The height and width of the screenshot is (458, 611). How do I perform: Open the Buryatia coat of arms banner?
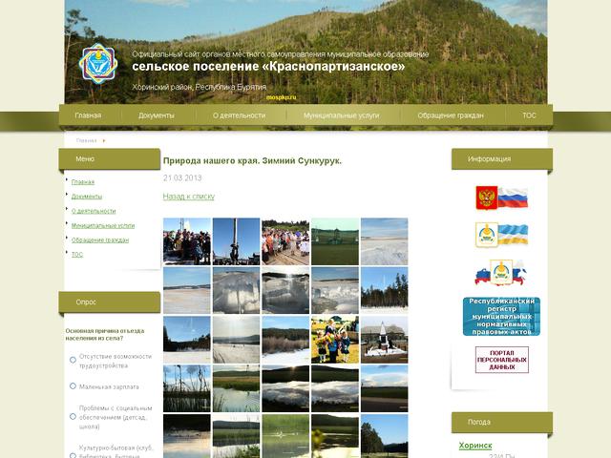click(501, 235)
